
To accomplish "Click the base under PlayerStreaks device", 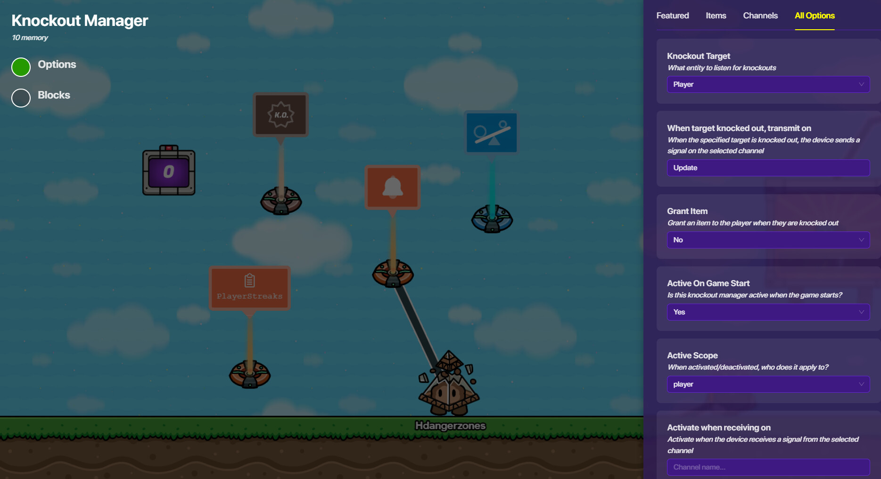I will [249, 375].
